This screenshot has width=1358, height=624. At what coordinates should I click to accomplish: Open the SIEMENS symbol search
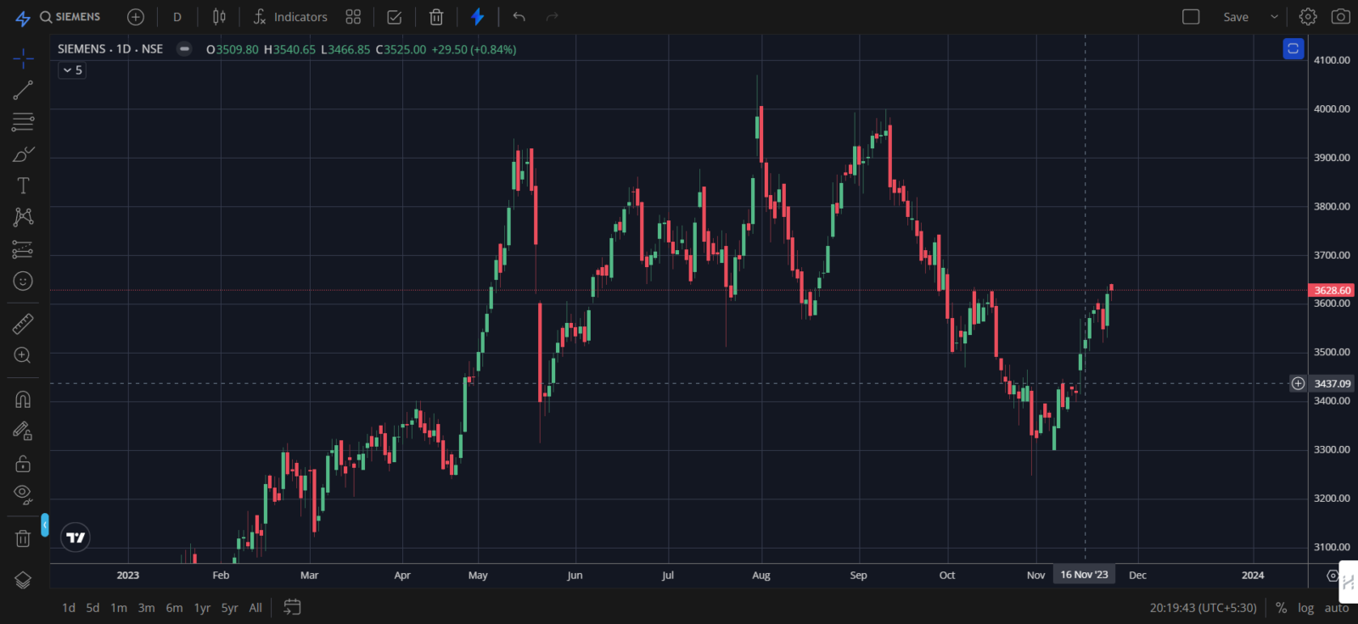70,17
